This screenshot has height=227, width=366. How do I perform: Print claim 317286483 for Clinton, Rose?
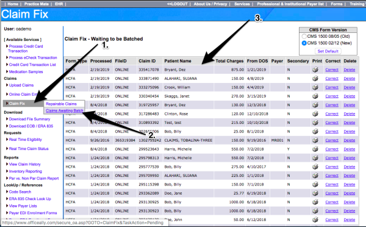315,113
